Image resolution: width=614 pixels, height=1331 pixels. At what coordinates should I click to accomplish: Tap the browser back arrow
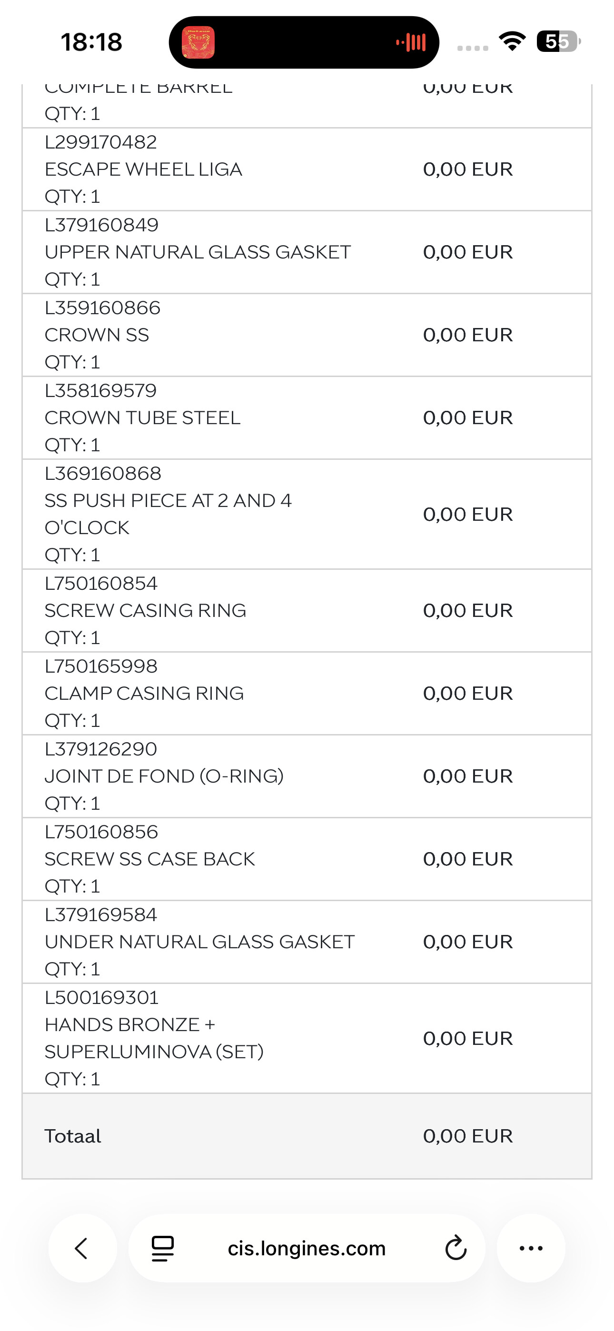pos(82,1248)
